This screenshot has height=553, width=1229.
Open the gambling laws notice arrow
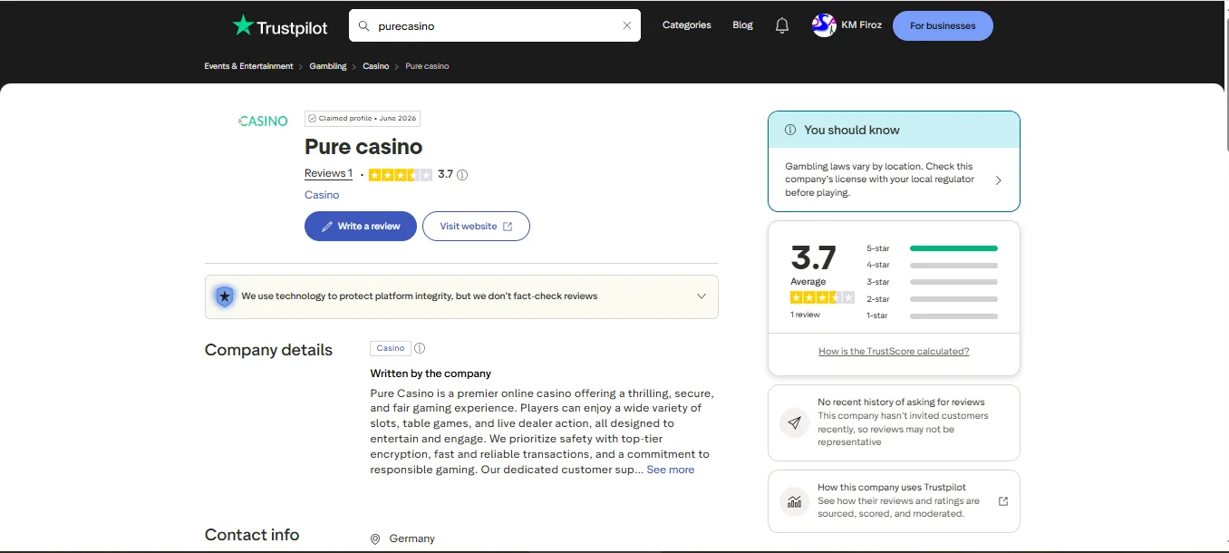[x=999, y=180]
